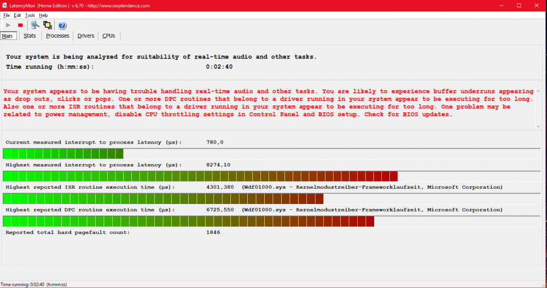
Task: Click the system being analyzed heading text
Action: click(161, 57)
